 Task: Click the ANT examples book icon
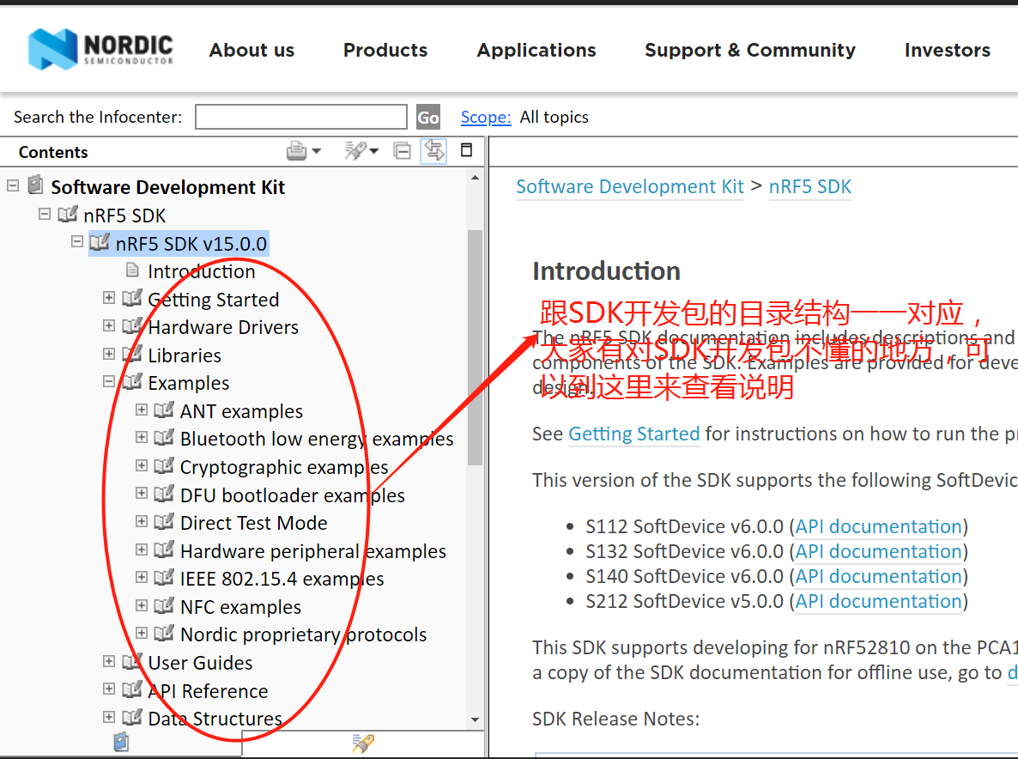pos(164,410)
